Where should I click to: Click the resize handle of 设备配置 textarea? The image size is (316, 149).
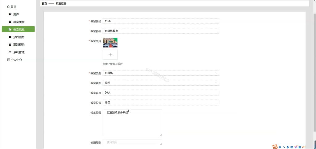click(161, 135)
